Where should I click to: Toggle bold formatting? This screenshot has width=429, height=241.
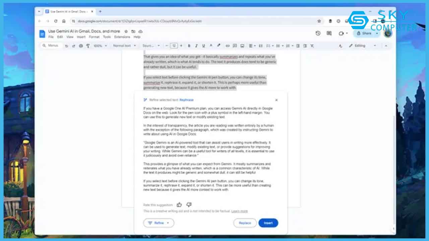(189, 46)
